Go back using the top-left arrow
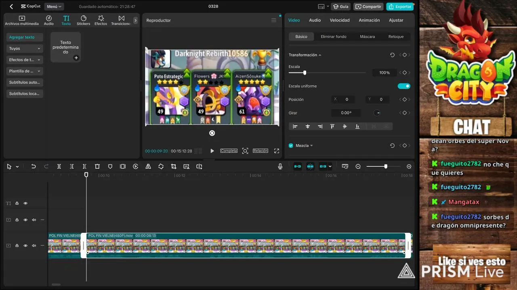Viewport: 517px width, 290px height. click(11, 6)
